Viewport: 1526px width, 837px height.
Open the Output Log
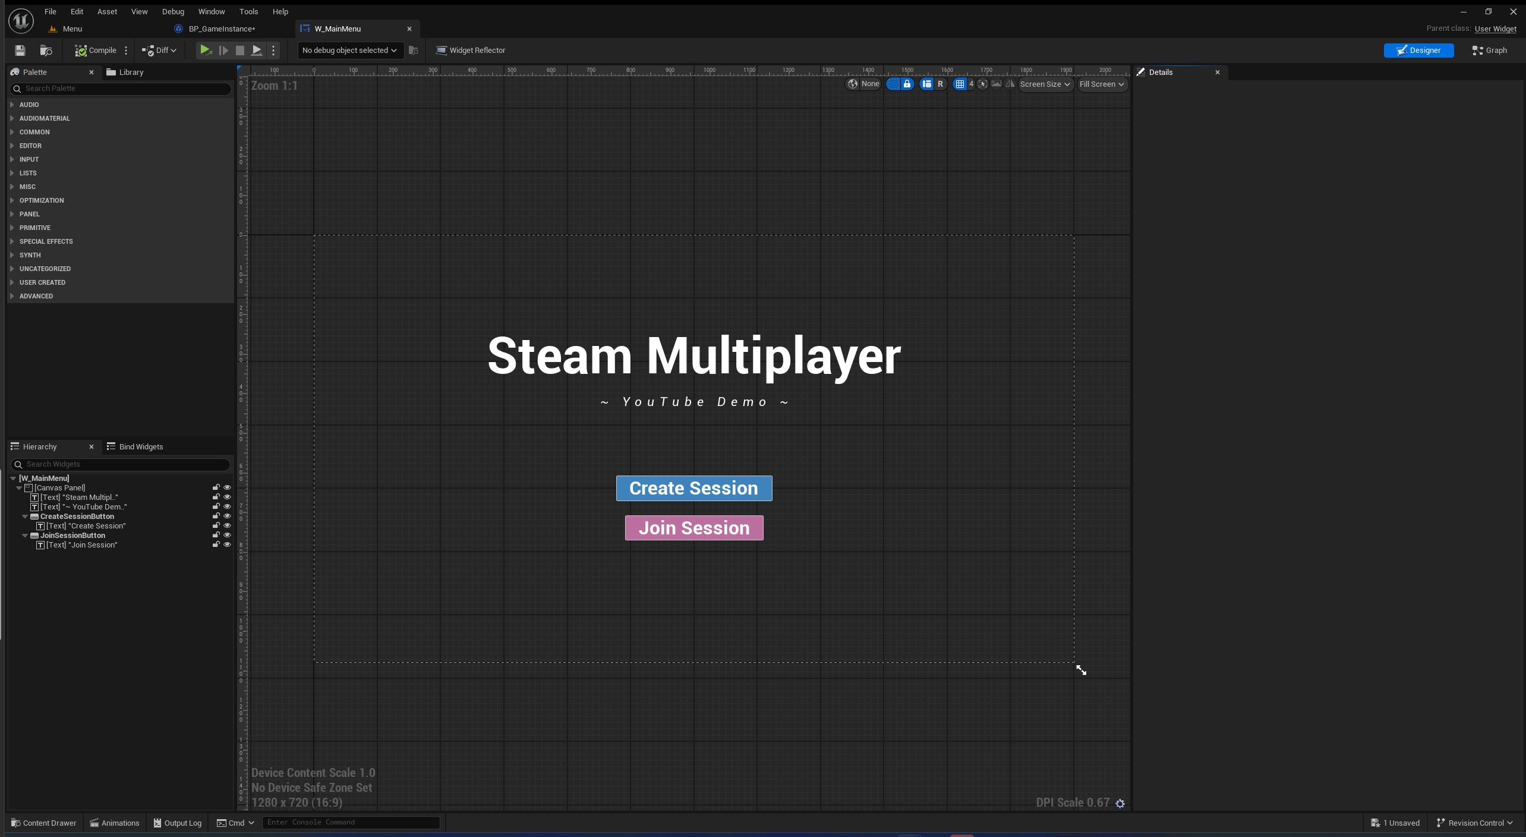pyautogui.click(x=178, y=823)
